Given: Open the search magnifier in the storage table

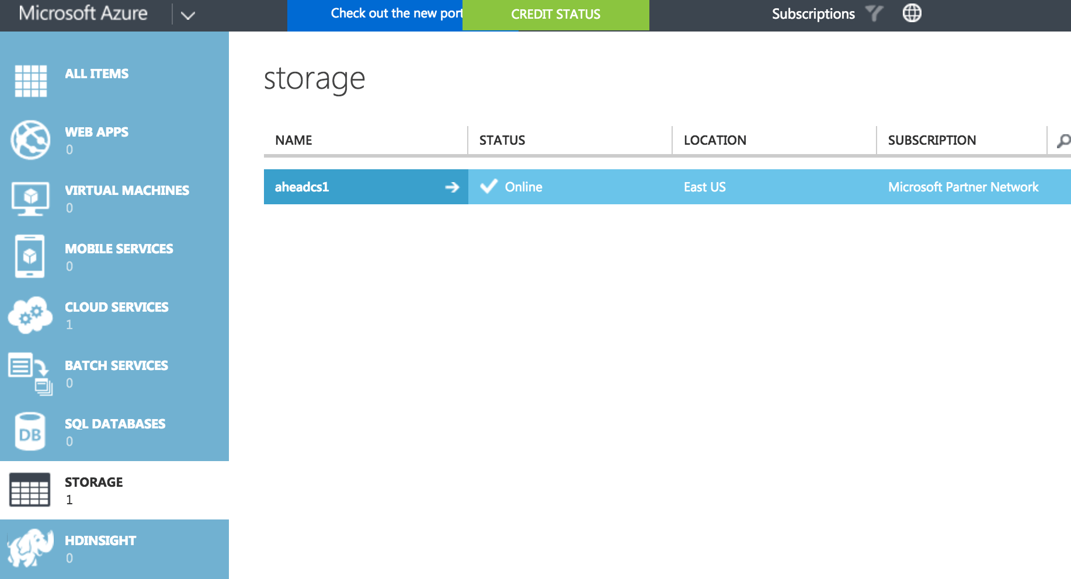Looking at the screenshot, I should (x=1064, y=139).
